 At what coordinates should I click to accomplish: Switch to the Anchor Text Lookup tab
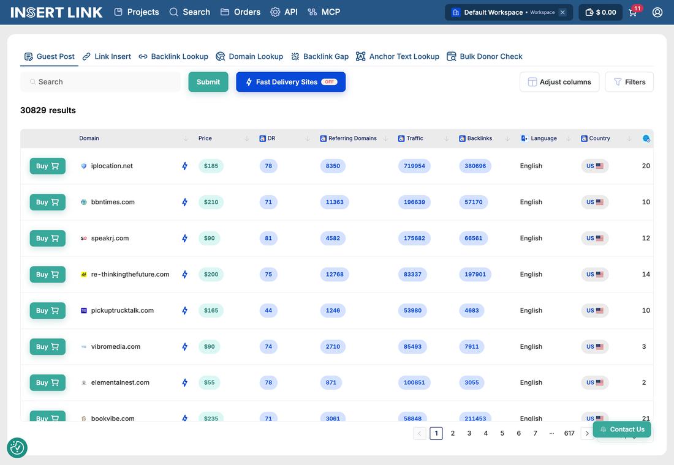pos(398,56)
